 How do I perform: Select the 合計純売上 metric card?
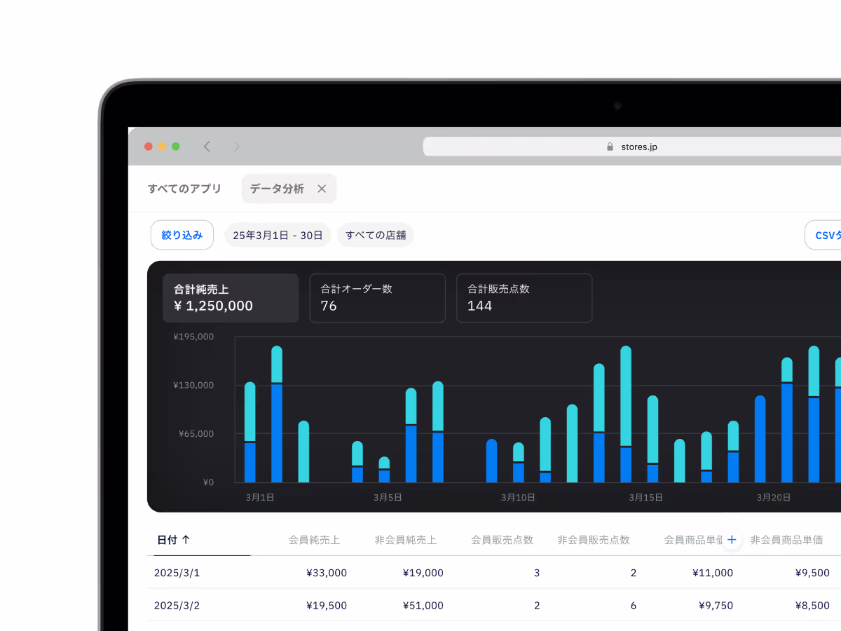coord(231,298)
